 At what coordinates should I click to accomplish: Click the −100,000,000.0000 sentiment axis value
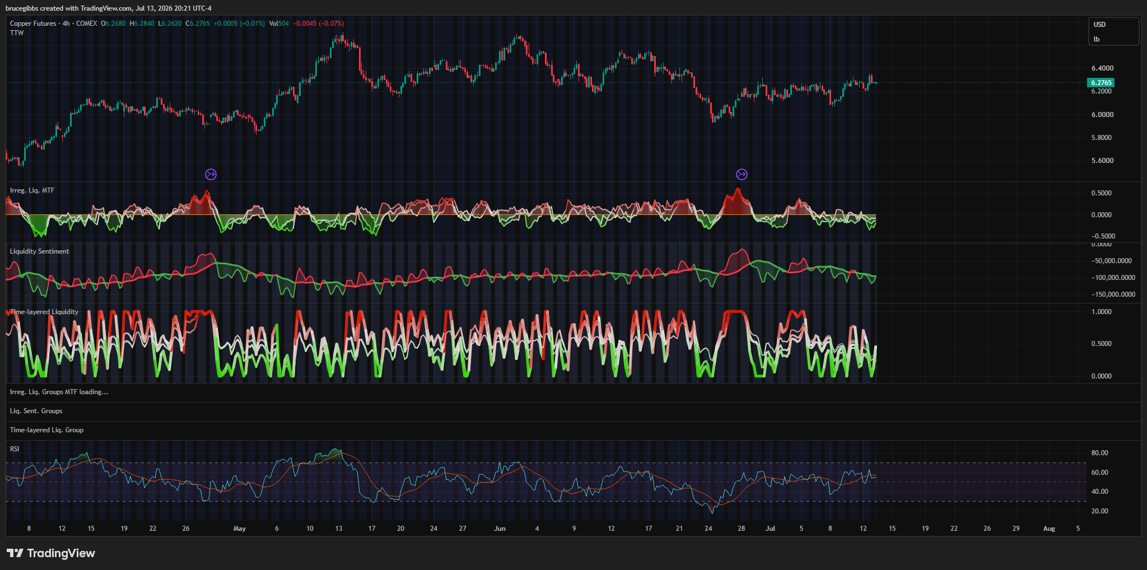1113,278
